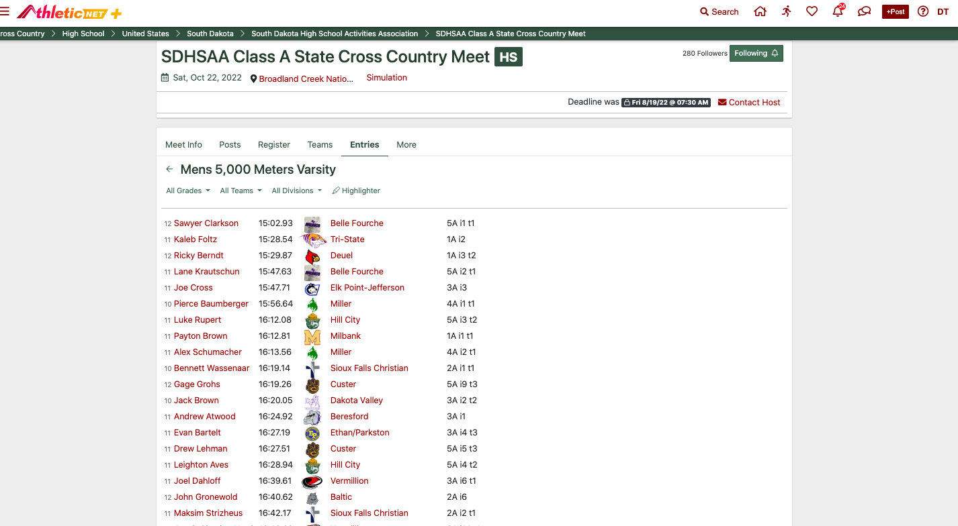Image resolution: width=958 pixels, height=526 pixels.
Task: Click the Vermillion team logo
Action: point(312,482)
